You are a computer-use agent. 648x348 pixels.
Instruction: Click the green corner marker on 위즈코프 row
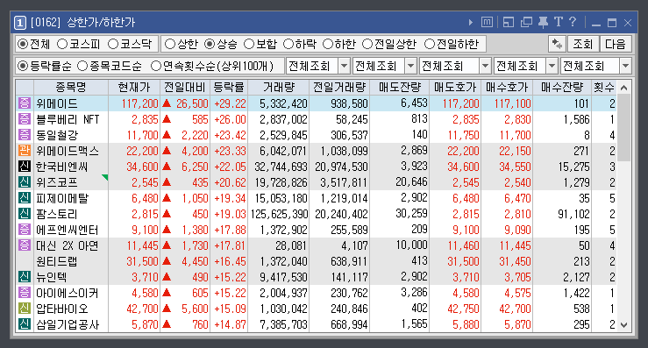pos(105,177)
